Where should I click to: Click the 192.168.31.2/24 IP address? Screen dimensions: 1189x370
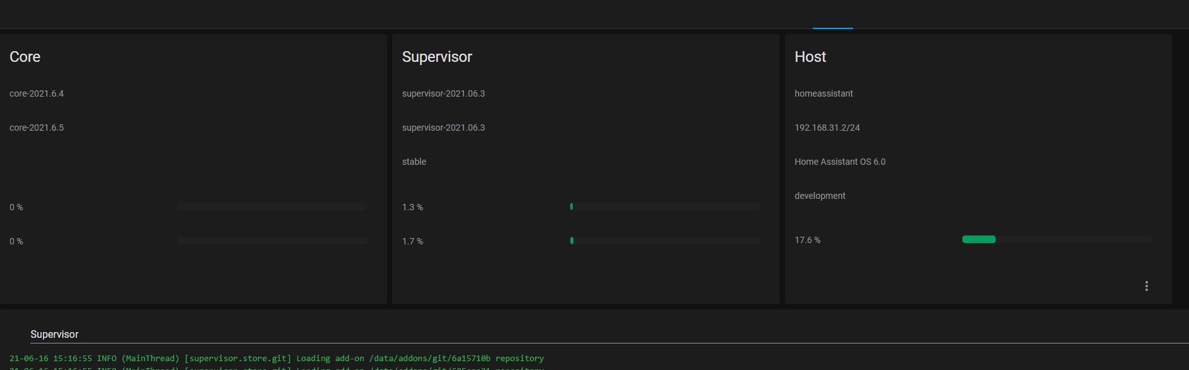827,128
